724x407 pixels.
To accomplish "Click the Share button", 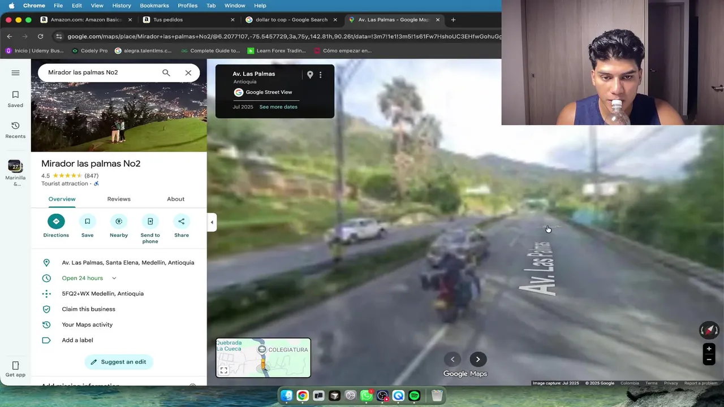I will (182, 226).
